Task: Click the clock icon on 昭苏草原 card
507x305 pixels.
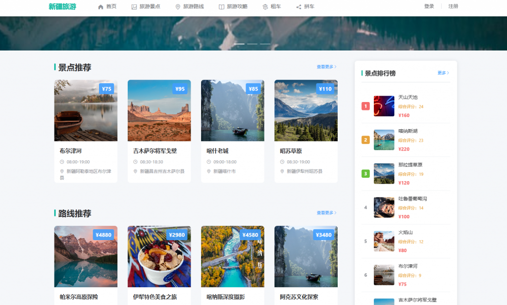Action: [x=282, y=162]
